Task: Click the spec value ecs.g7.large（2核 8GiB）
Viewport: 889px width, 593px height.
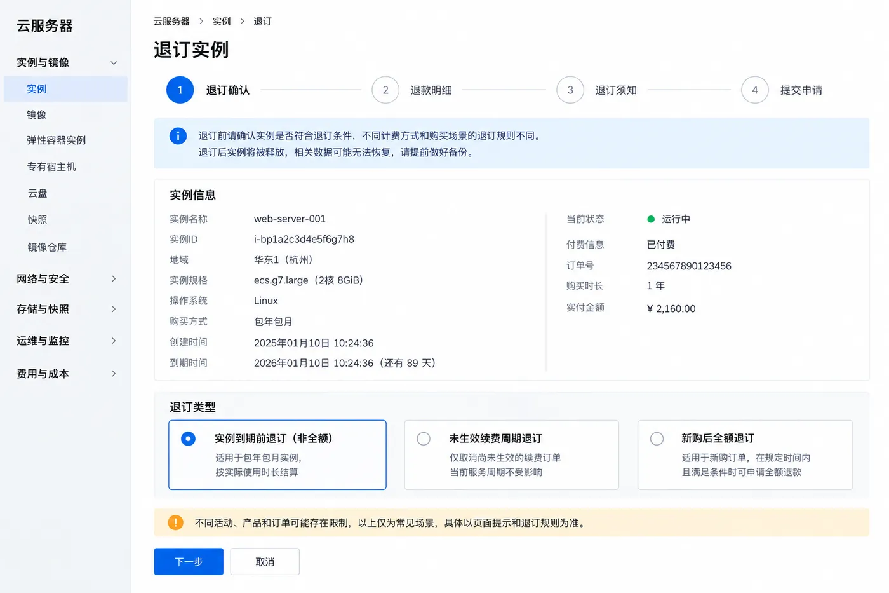Action: tap(309, 280)
